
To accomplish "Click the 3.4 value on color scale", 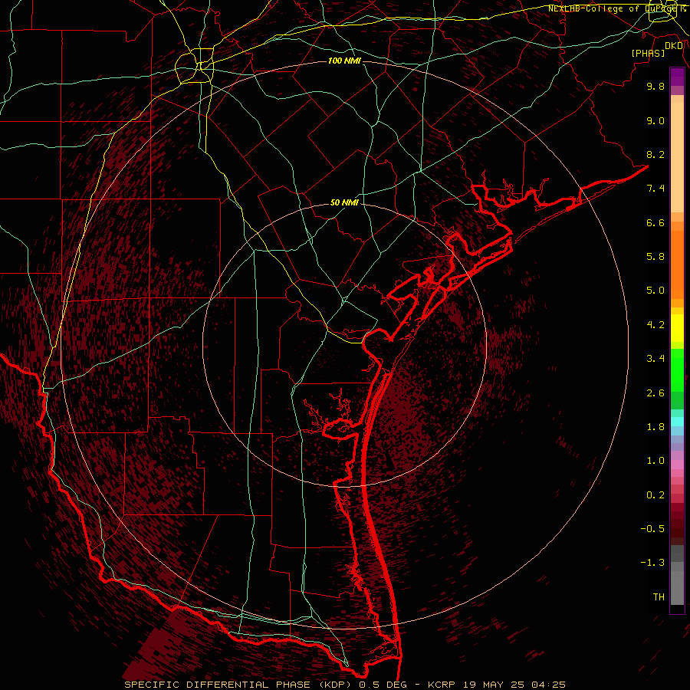I will [655, 359].
